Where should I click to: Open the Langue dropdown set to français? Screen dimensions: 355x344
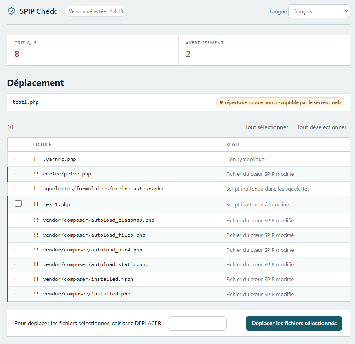pos(319,11)
